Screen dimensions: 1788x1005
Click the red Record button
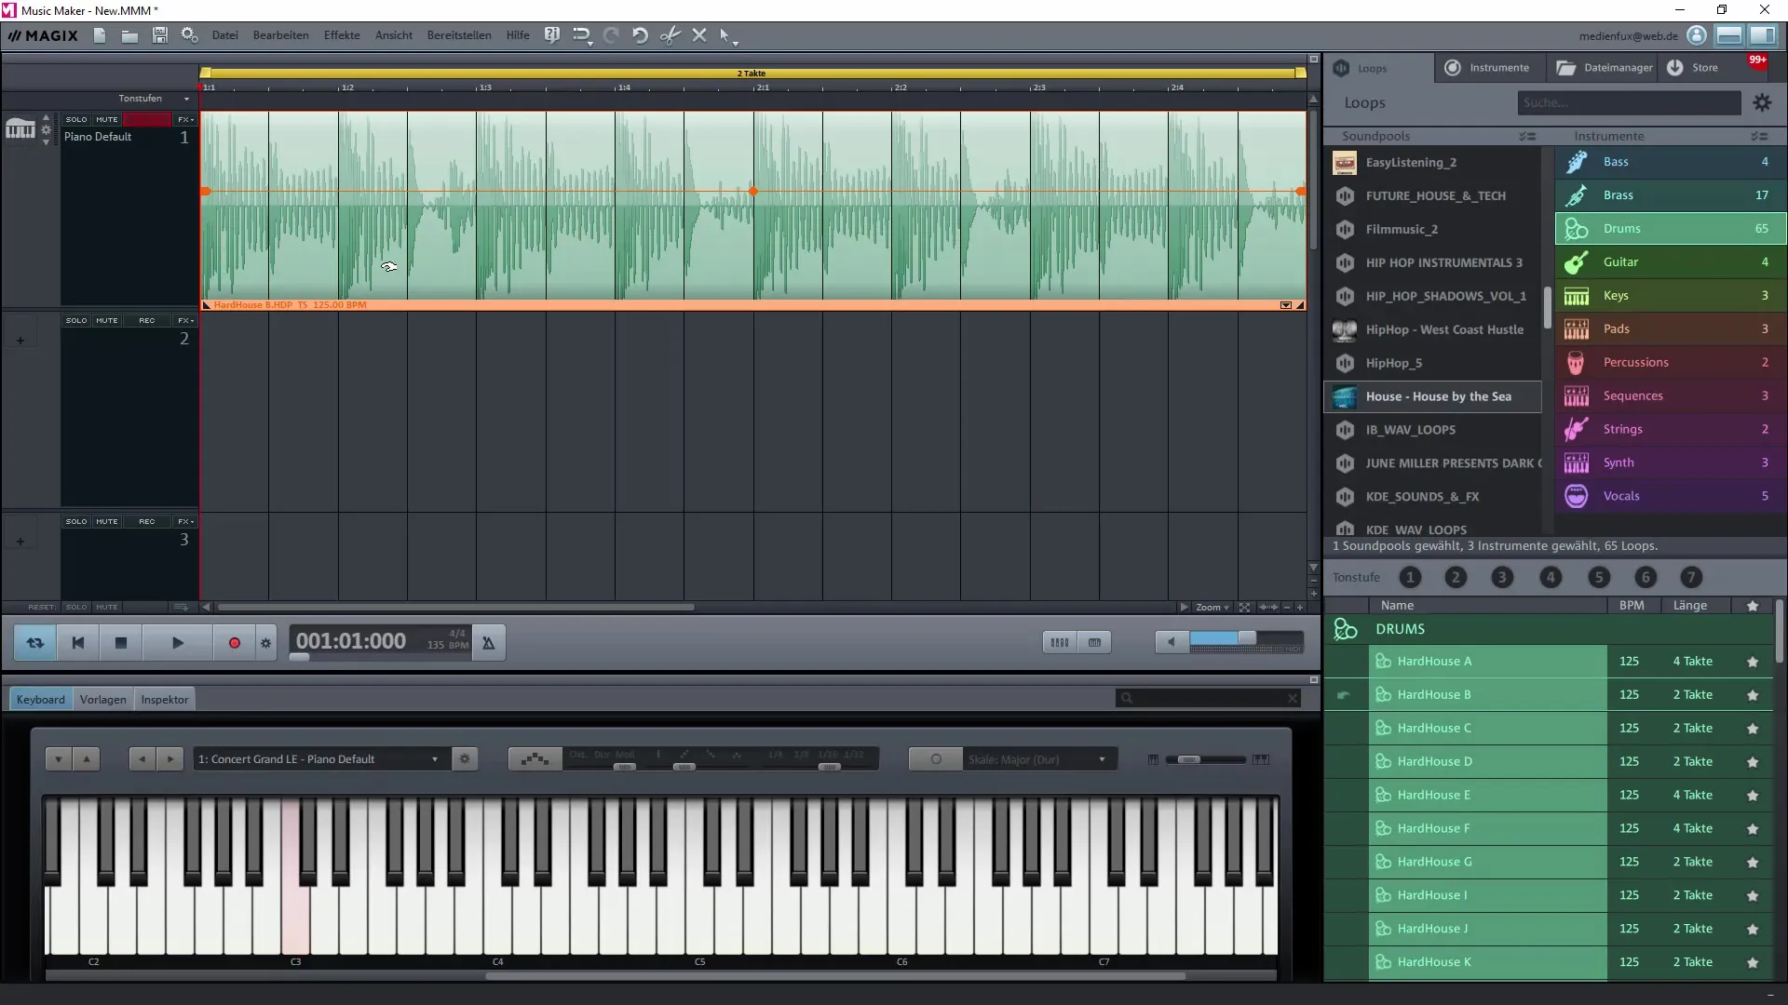tap(235, 643)
